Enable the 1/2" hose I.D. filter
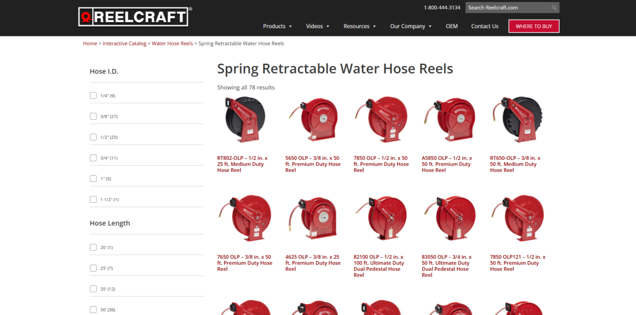The height and width of the screenshot is (315, 636). point(93,137)
